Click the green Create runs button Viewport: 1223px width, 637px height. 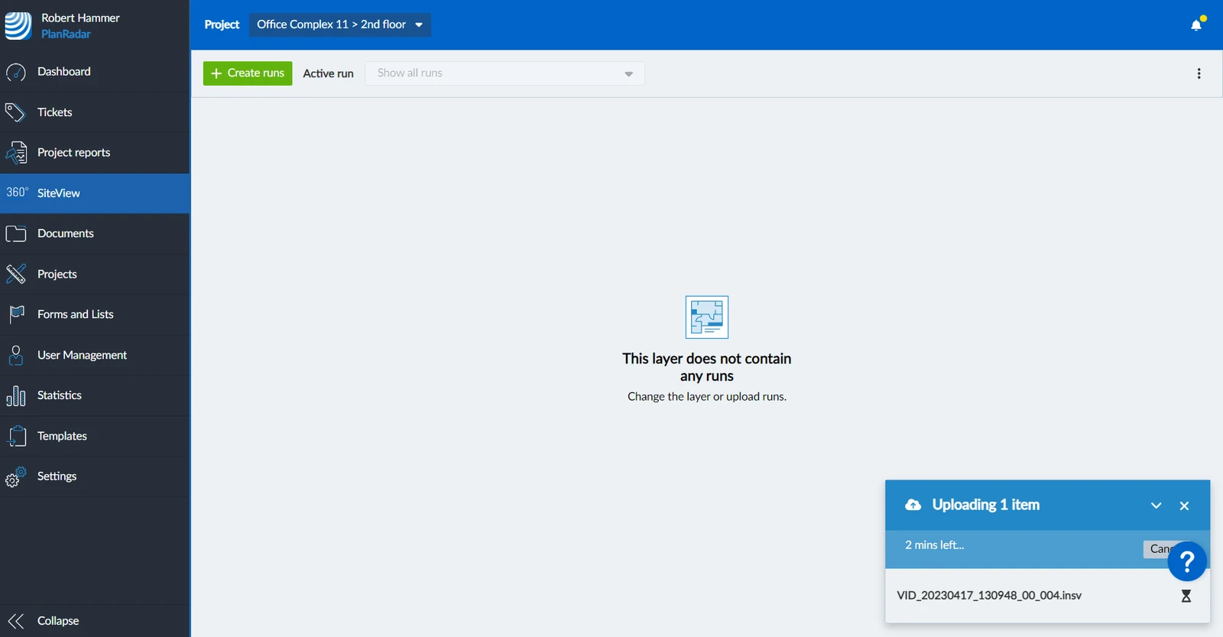click(x=248, y=73)
